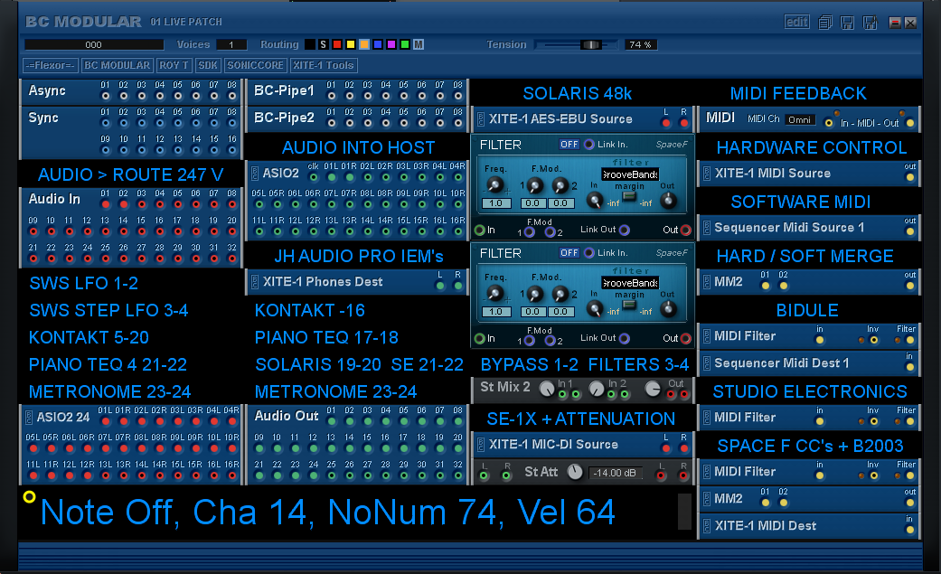Click the module handle icon of XITE-1 AES-EBU Source
Image resolution: width=941 pixels, height=574 pixels.
coord(481,119)
